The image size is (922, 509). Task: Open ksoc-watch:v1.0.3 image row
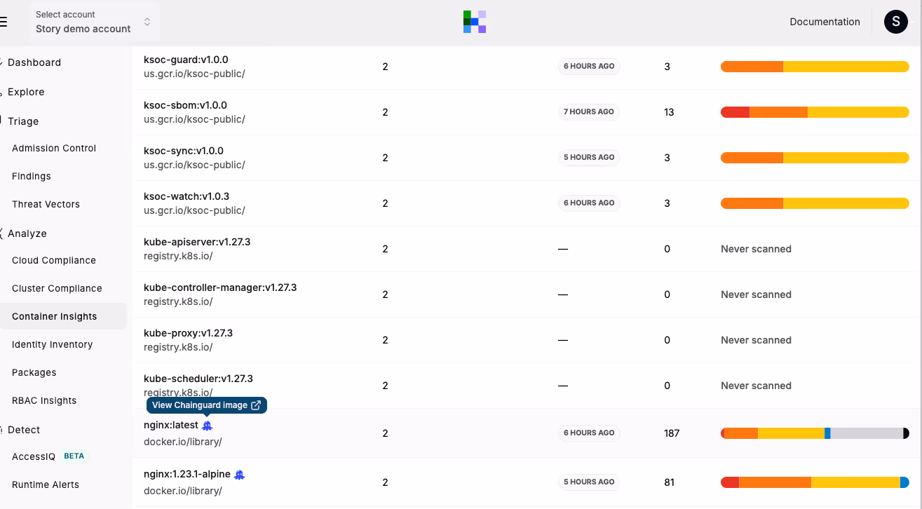527,203
